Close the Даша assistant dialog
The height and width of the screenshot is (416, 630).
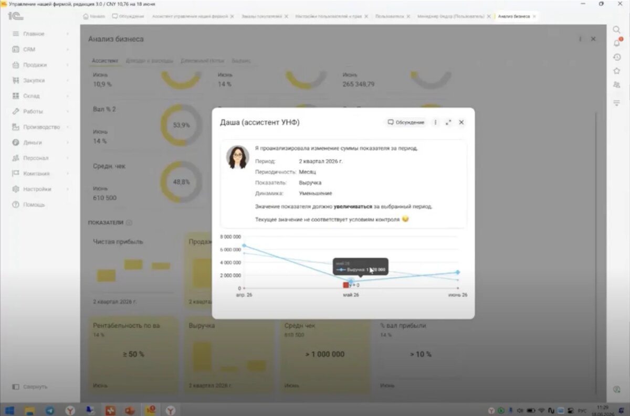[461, 122]
